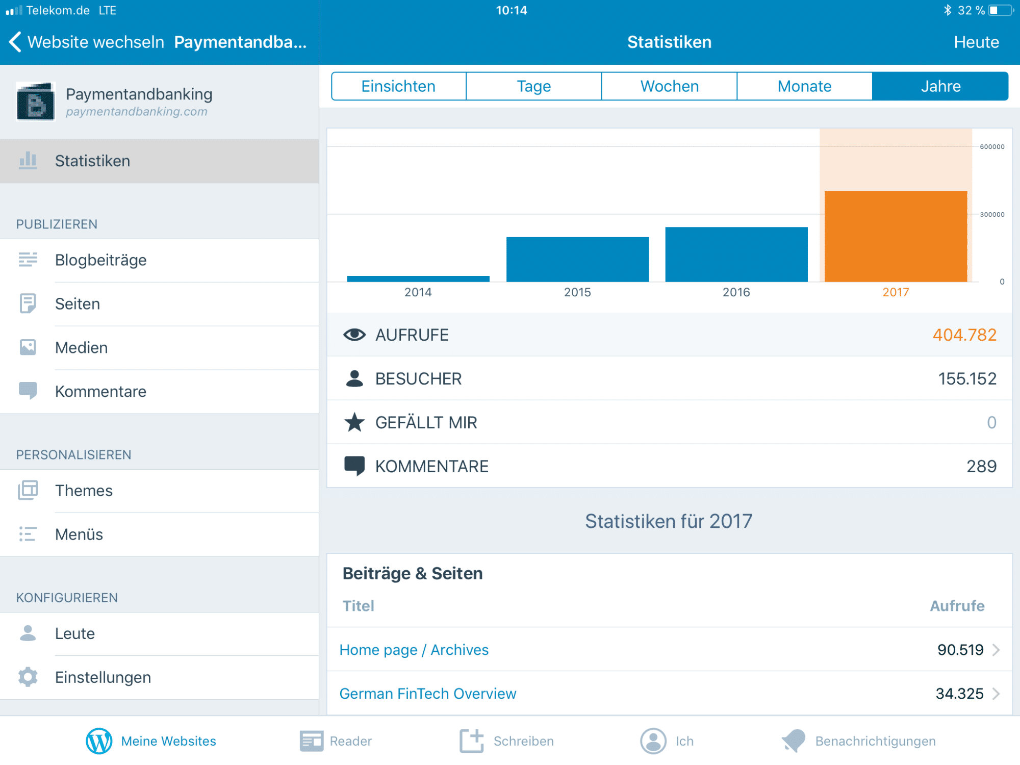Screen dimensions: 1020x765
Task: Select the orange 2017 bar
Action: coord(896,236)
